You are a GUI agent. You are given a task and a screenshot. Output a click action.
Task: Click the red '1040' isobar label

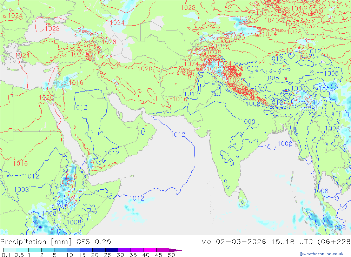coord(271,20)
